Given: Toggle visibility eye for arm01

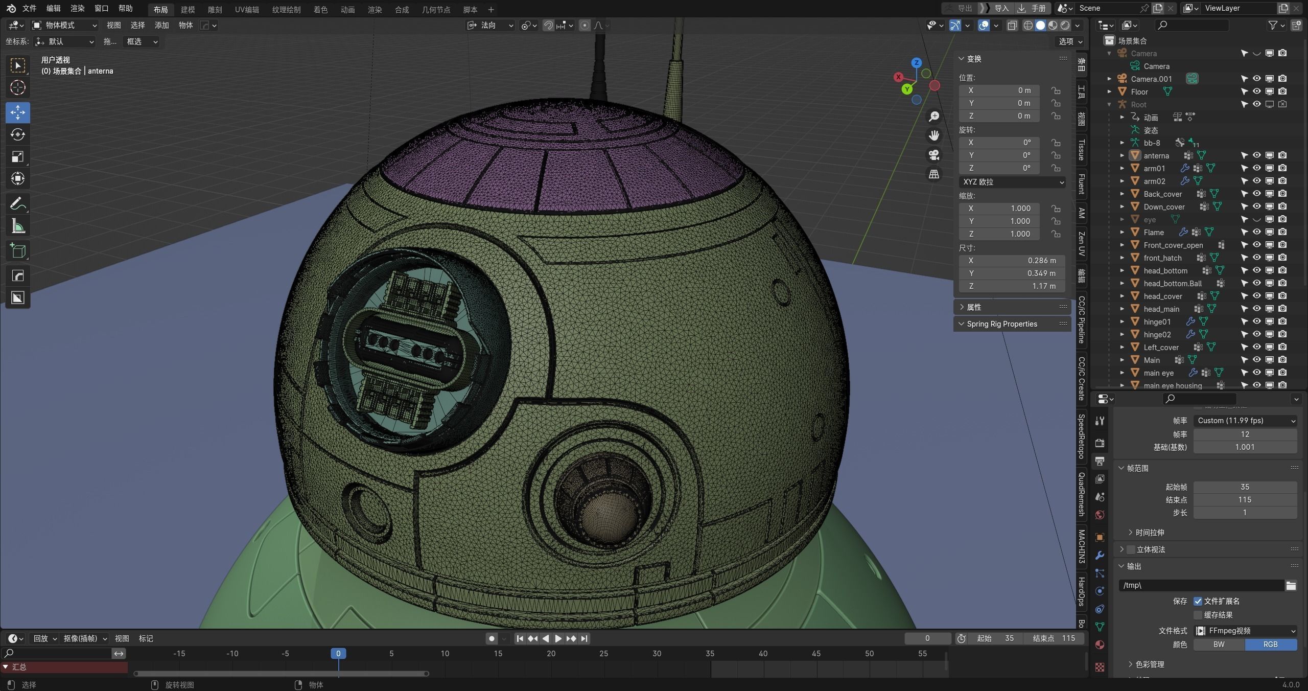Looking at the screenshot, I should (1256, 168).
